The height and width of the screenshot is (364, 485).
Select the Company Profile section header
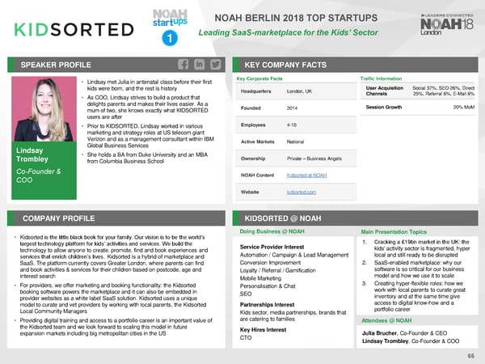[57, 218]
